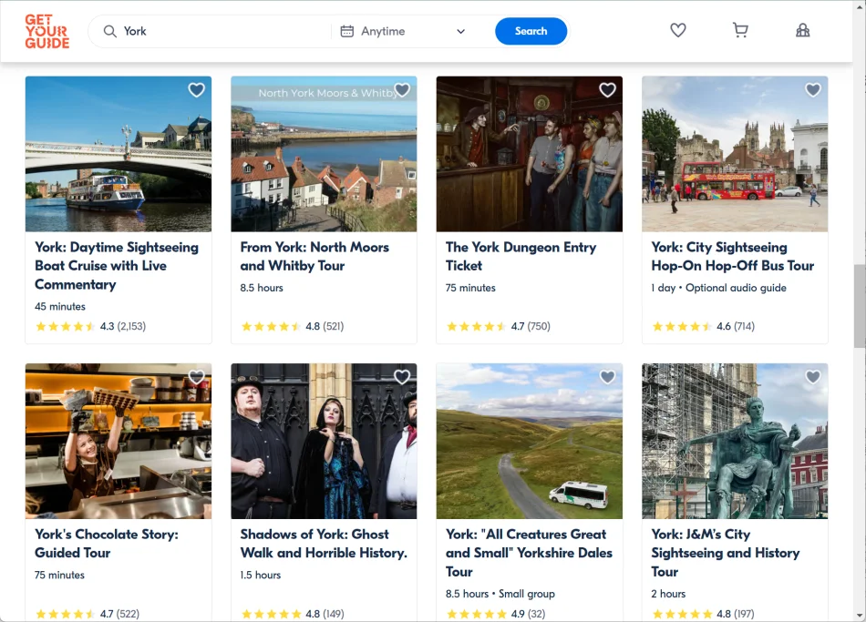Open "All Creatures Great and Small" tour title

click(529, 553)
